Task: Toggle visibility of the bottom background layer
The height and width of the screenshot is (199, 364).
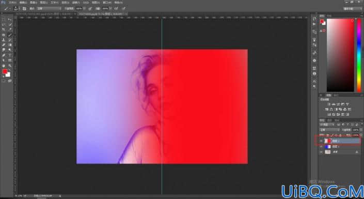Action: pyautogui.click(x=321, y=152)
